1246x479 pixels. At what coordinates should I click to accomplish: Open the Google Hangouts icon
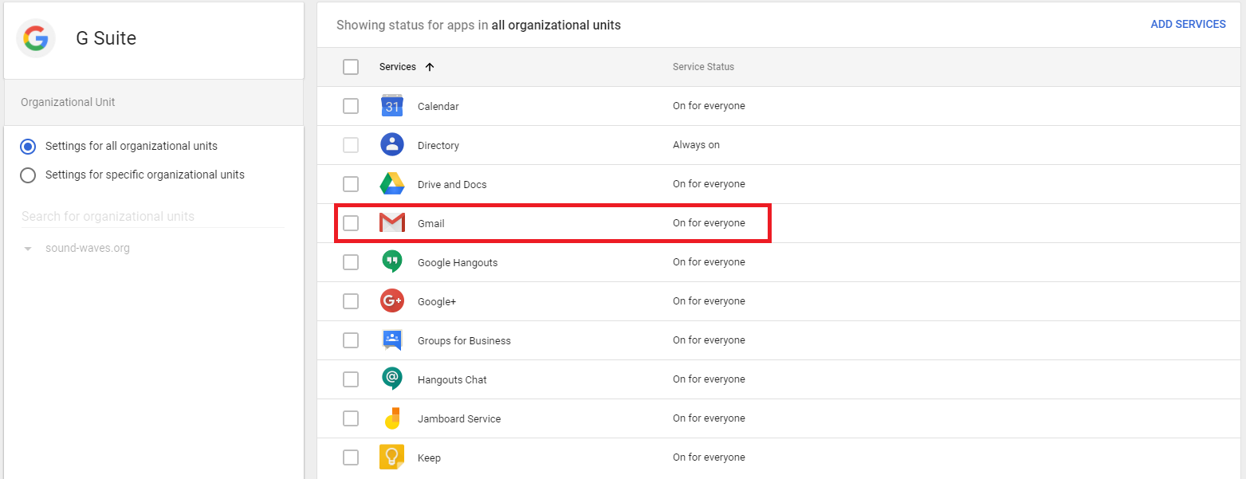(x=392, y=262)
